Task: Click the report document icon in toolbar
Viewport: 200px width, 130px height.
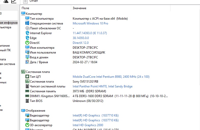Action: 25,2
